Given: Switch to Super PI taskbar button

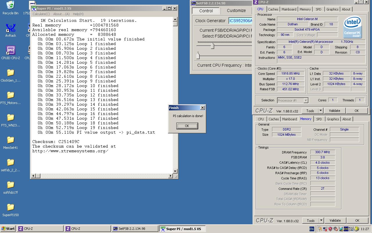Looking at the screenshot, I should click(182, 229).
